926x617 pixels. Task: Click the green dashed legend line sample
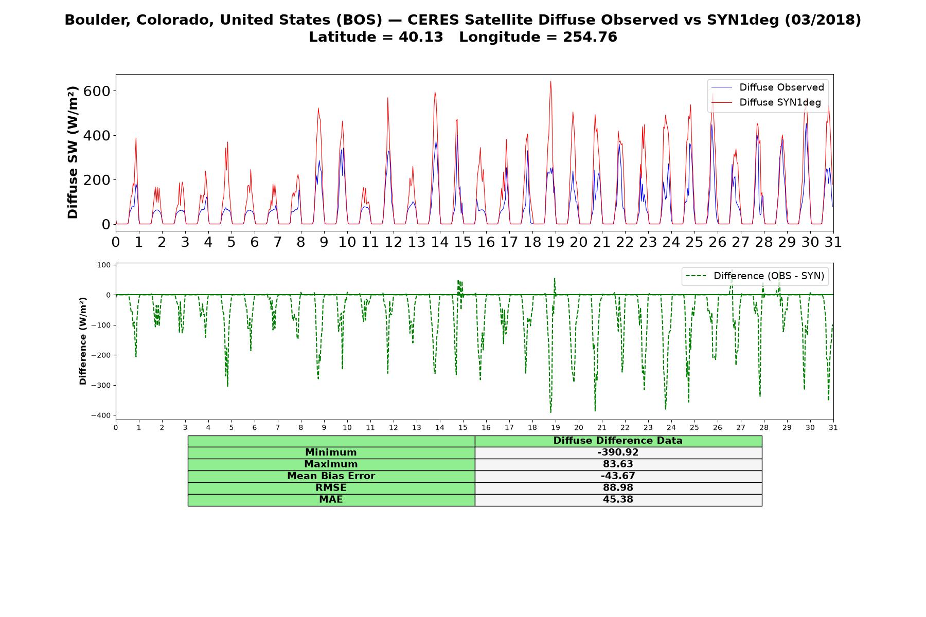click(696, 277)
